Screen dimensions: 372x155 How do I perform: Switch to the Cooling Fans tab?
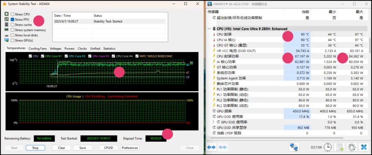click(38, 48)
